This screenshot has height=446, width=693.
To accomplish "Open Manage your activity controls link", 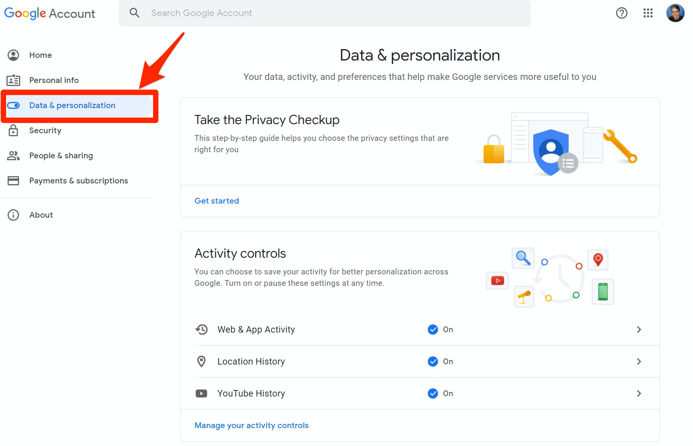I will (252, 425).
